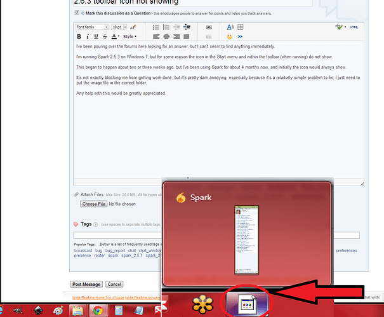
Task: Open the emoticon smiley picker
Action: tap(230, 37)
